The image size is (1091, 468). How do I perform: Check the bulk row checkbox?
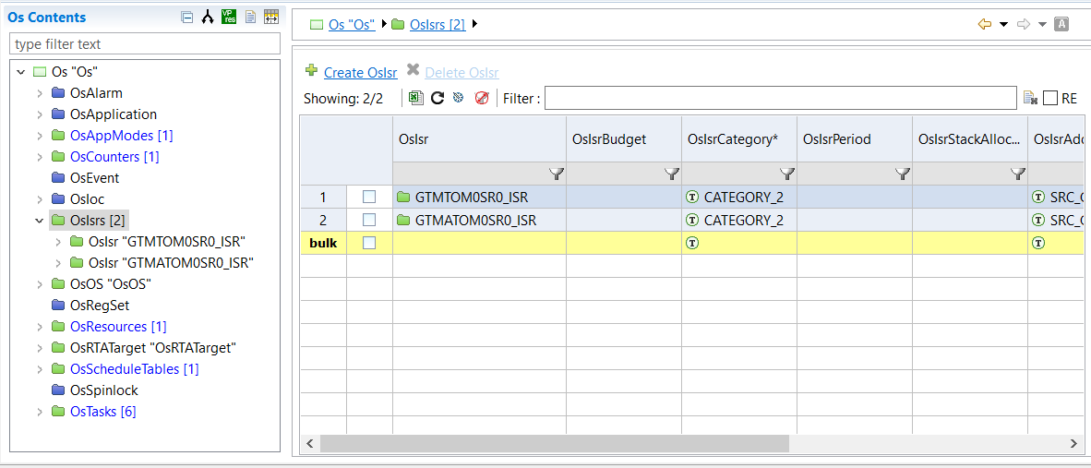coord(369,243)
